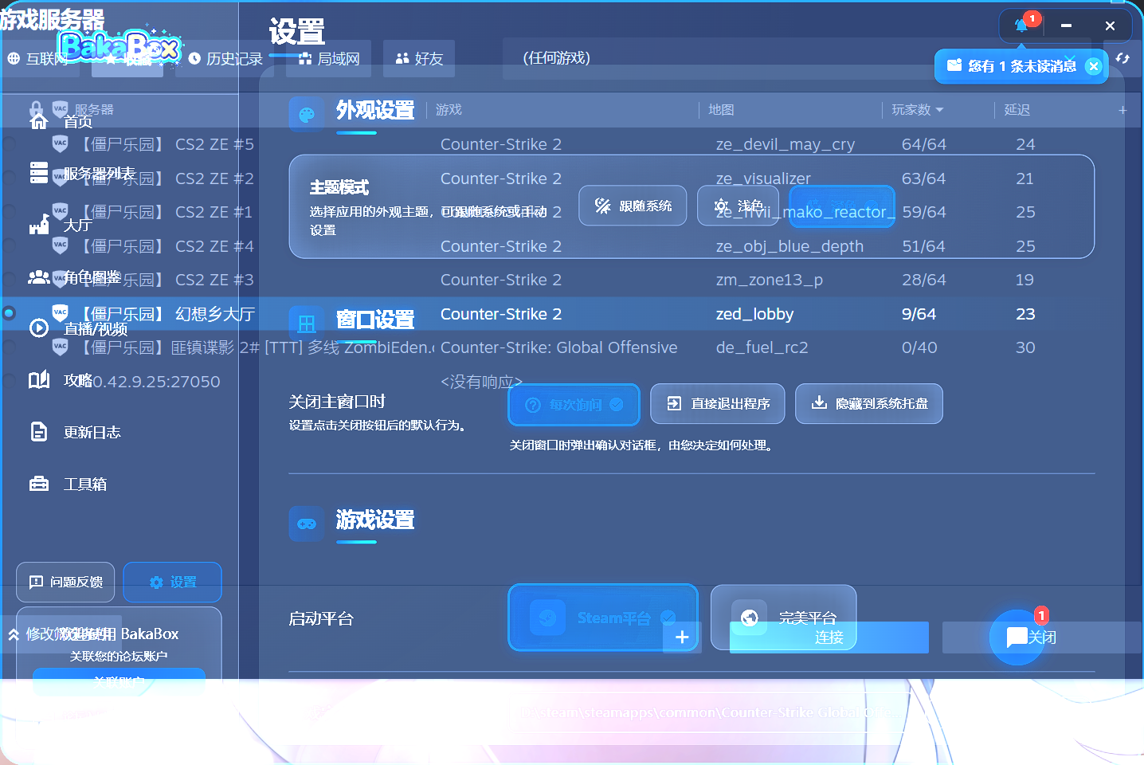Open the 首页 sidebar menu item

78,121
